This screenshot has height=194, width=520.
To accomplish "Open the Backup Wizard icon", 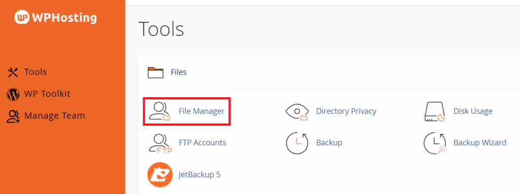I will click(435, 143).
